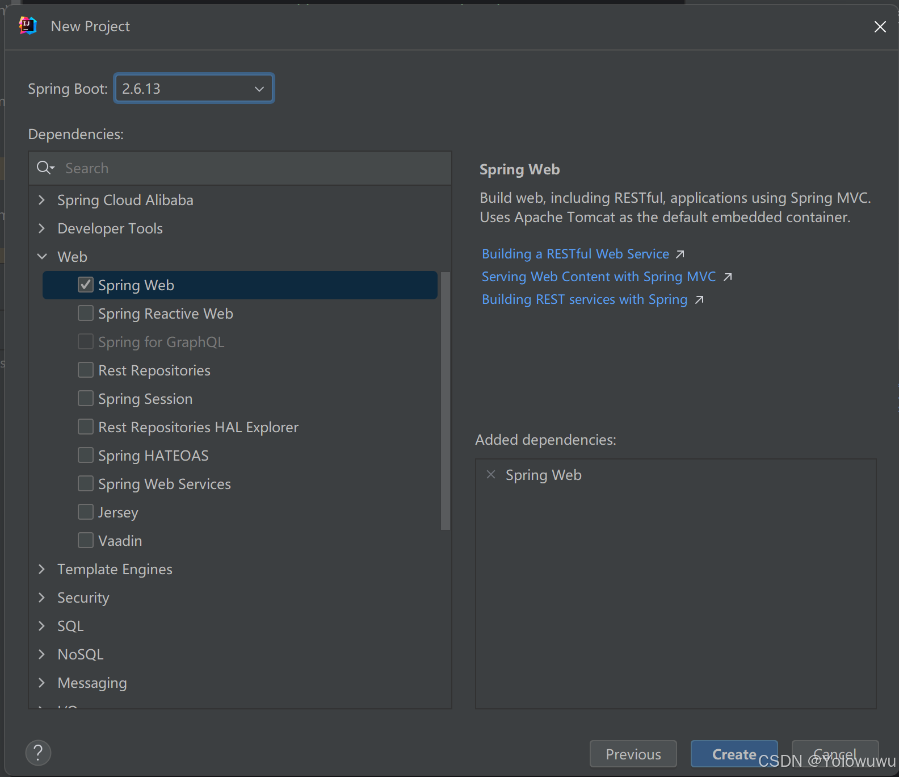Viewport: 899px width, 777px height.
Task: Select the Spring Cloud Alibaba label
Action: [125, 200]
